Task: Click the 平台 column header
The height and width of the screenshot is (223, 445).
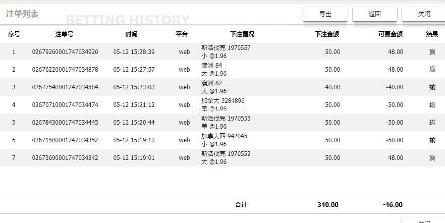Action: pyautogui.click(x=182, y=34)
